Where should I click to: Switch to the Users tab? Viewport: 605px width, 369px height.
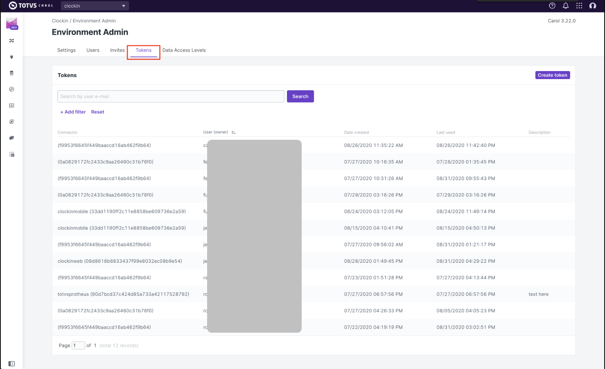point(93,50)
